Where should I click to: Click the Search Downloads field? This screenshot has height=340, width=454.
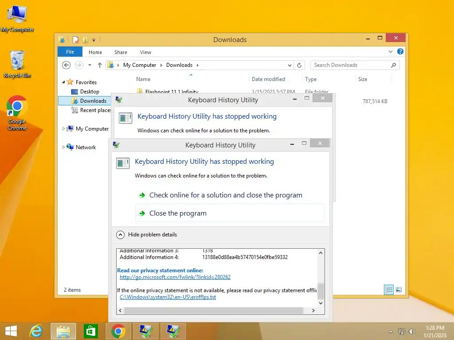(351, 65)
